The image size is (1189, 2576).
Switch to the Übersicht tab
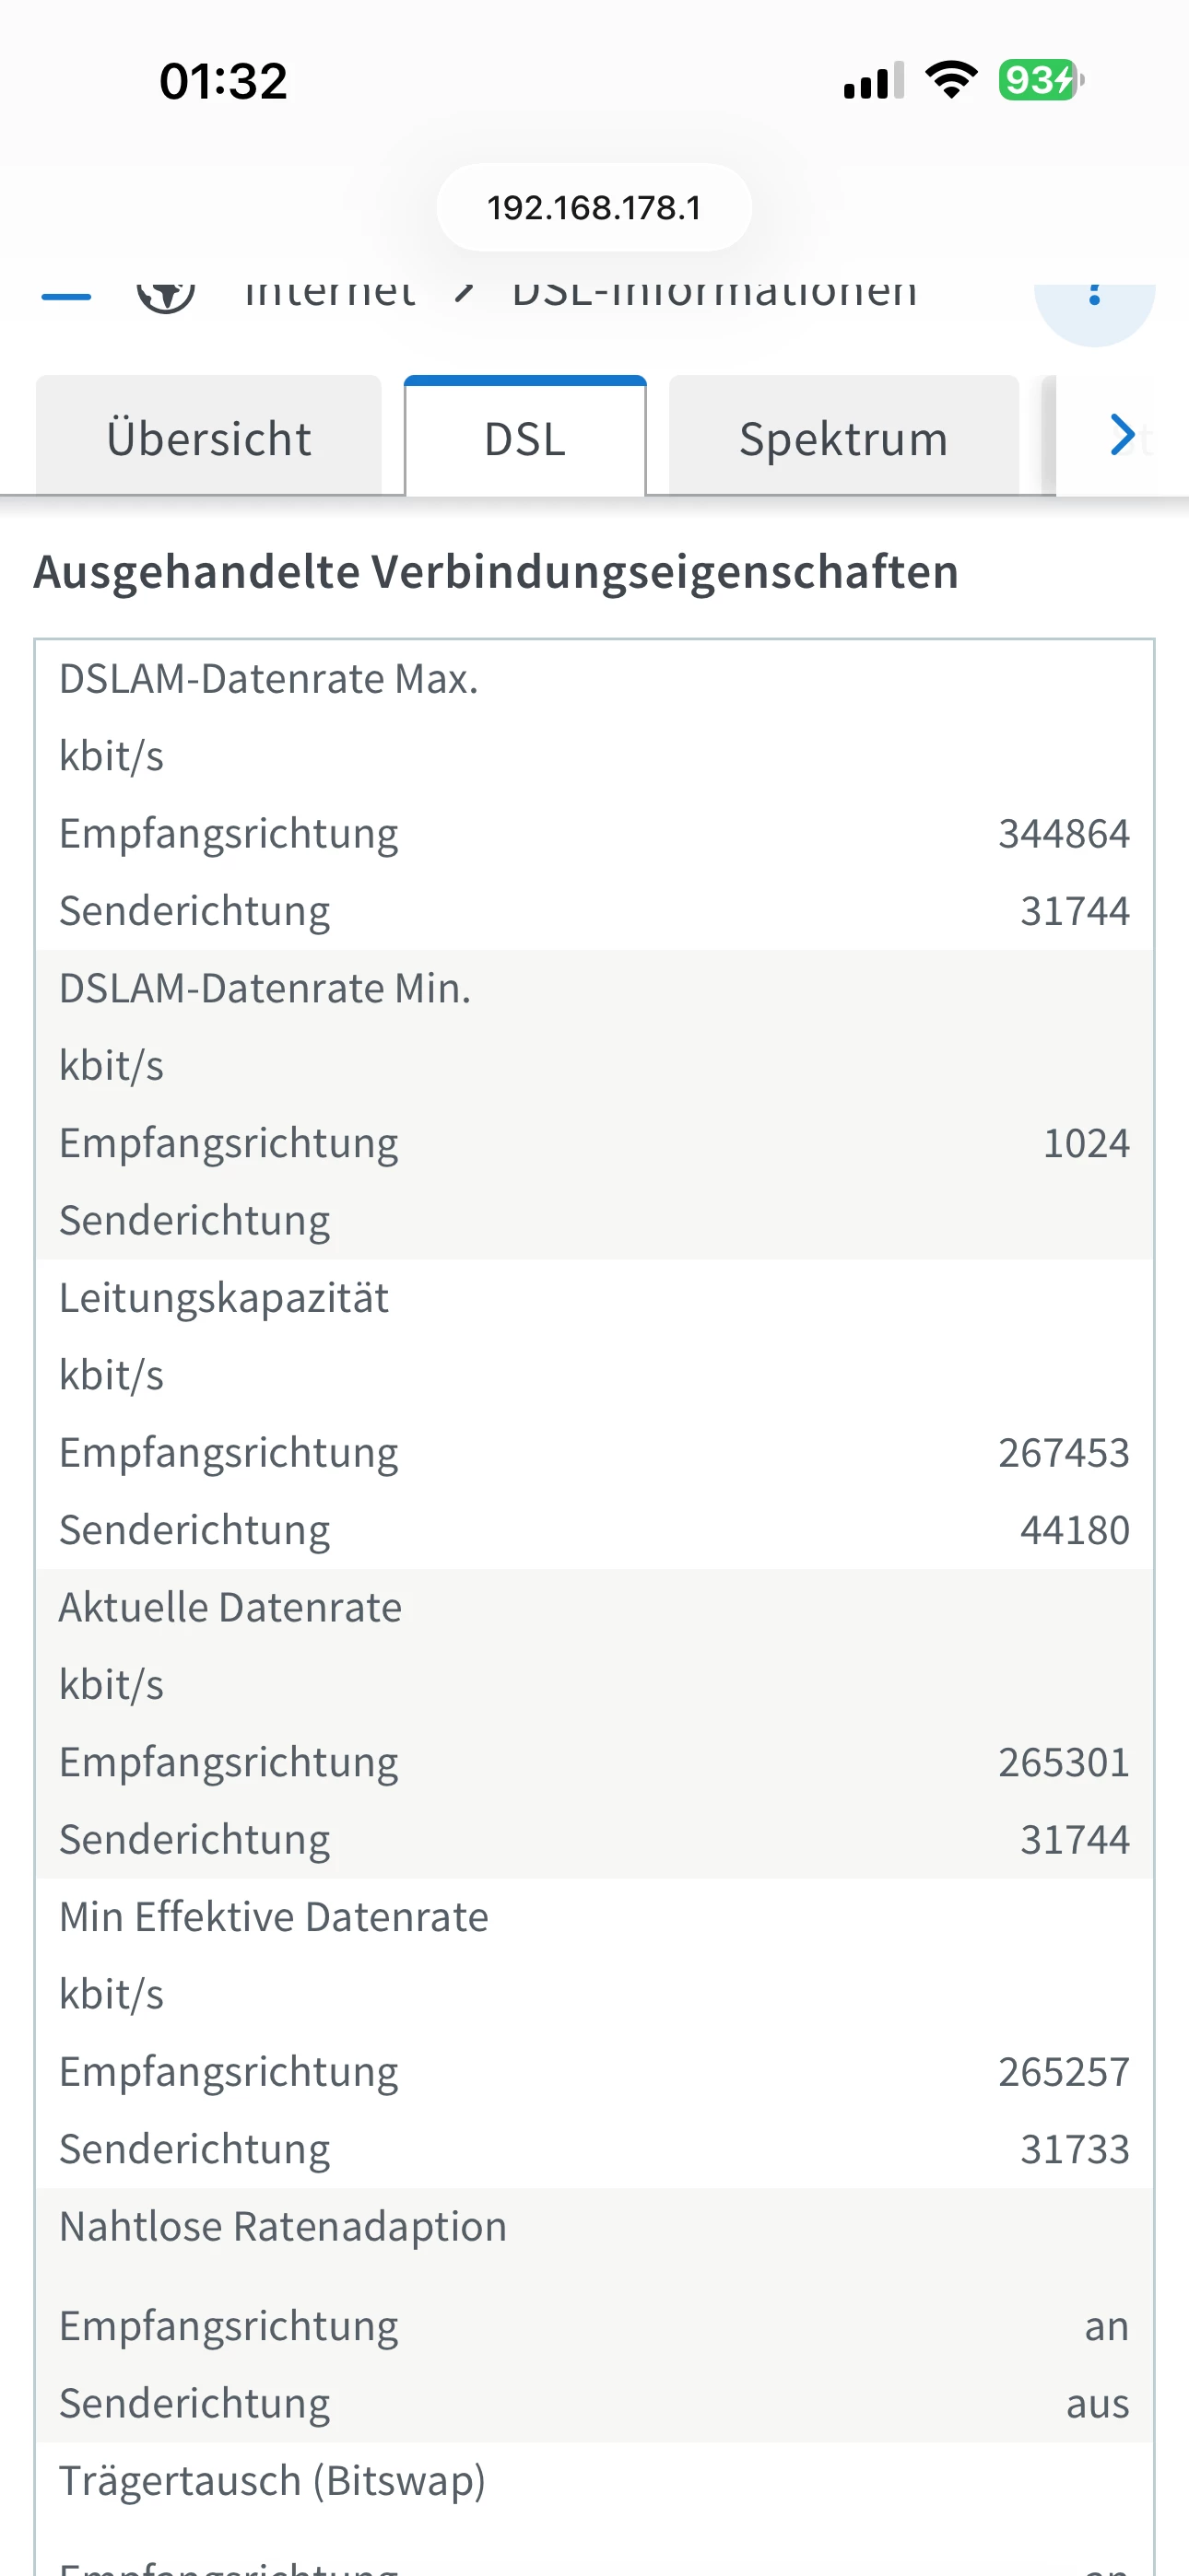tap(209, 438)
